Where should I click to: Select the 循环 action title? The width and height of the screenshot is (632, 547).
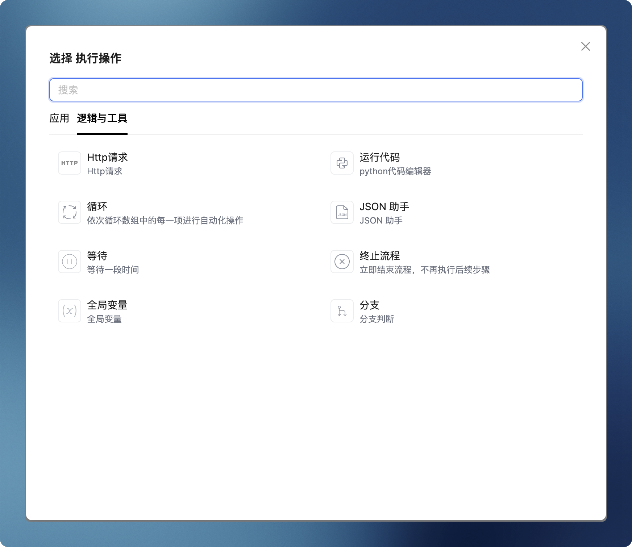[97, 206]
